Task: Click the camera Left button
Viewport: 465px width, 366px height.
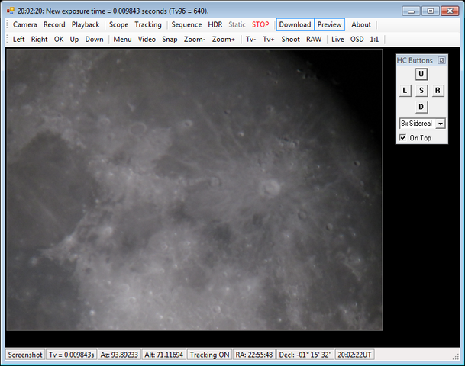Action: (18, 40)
